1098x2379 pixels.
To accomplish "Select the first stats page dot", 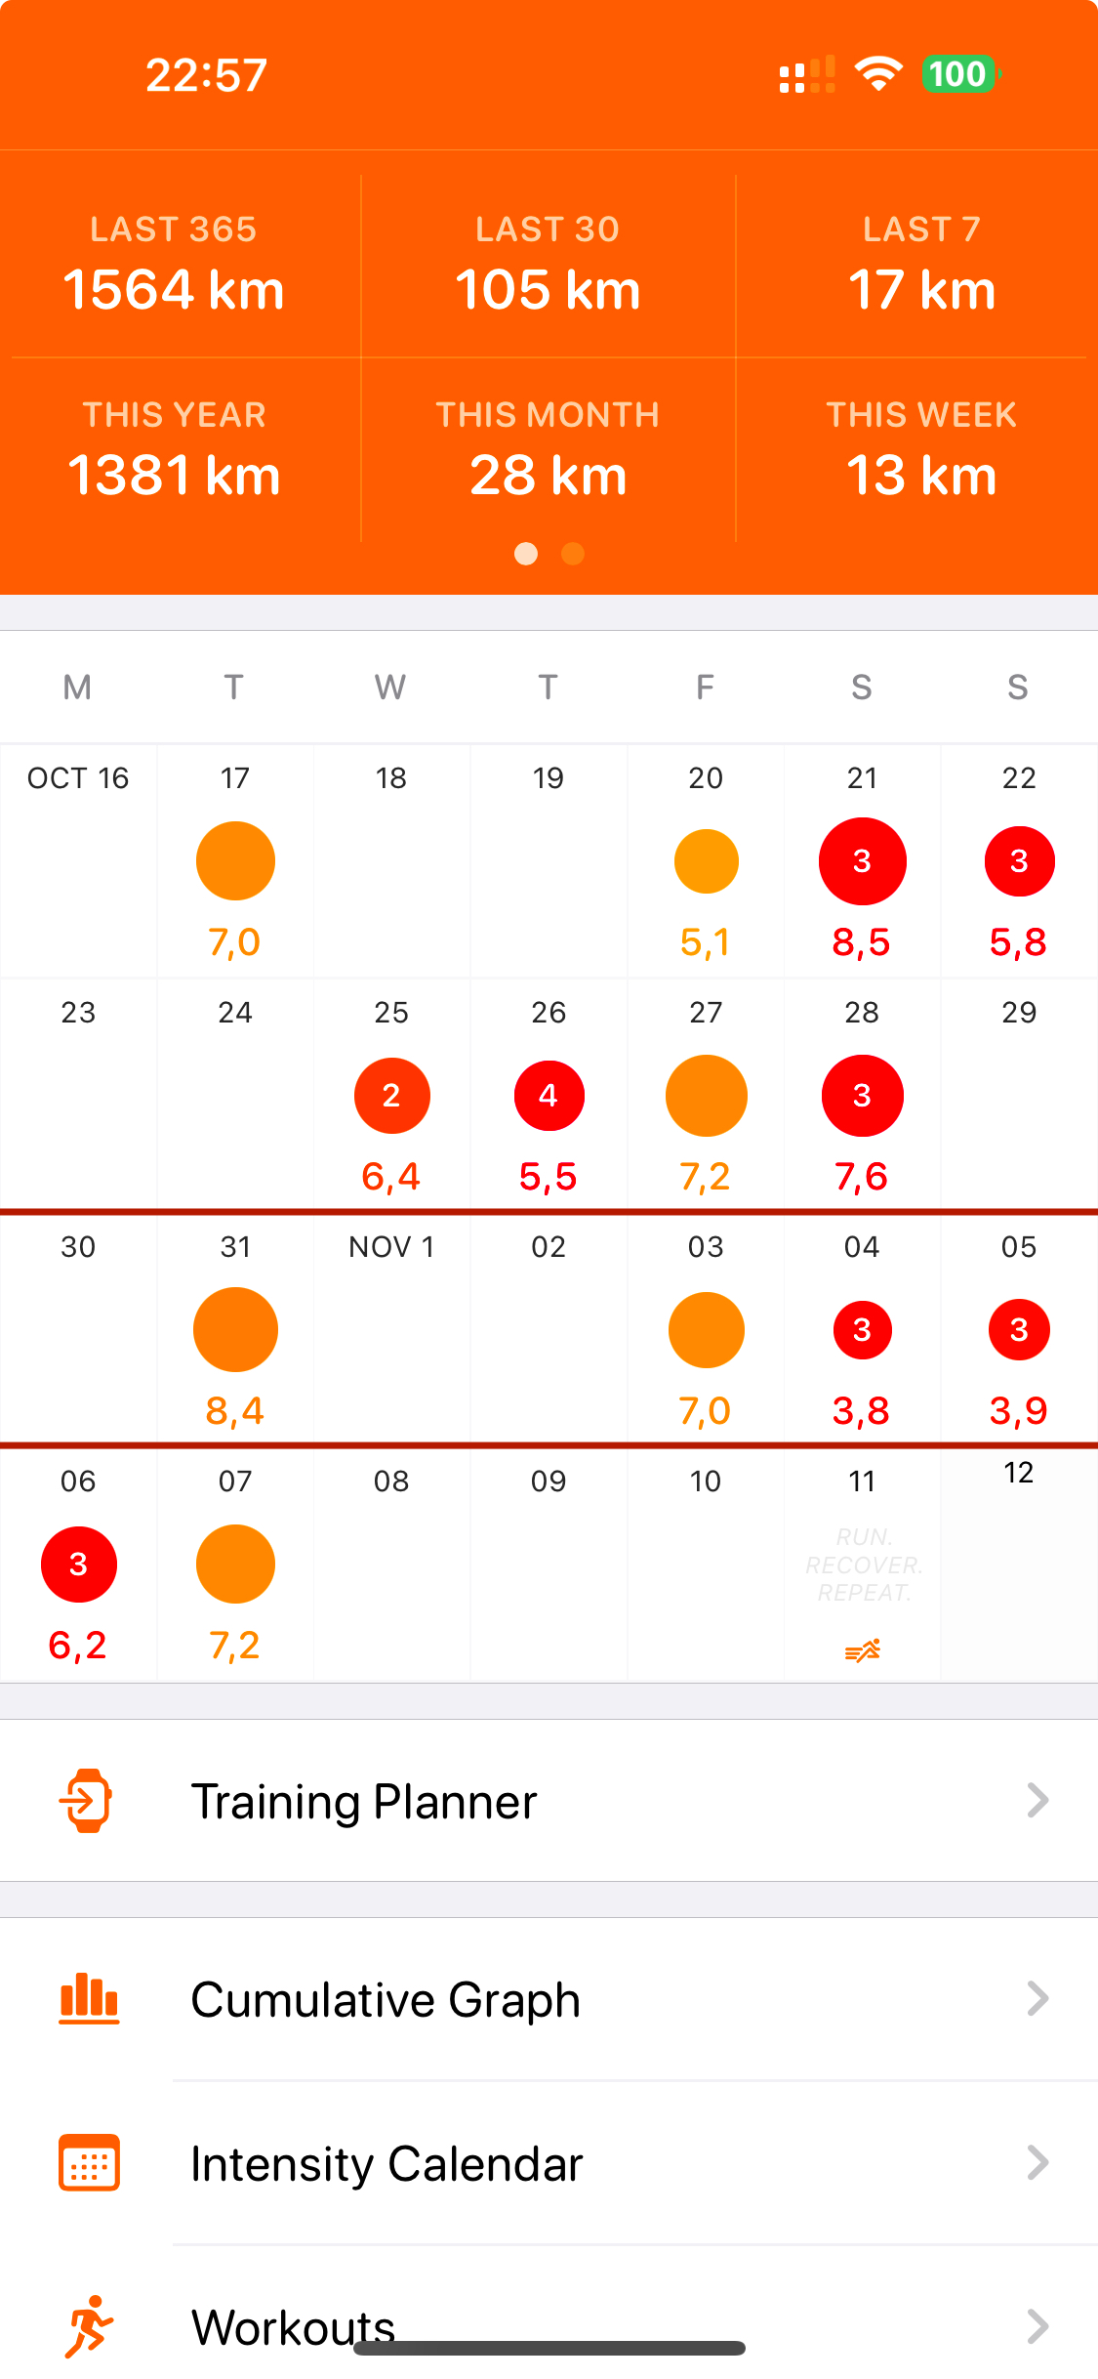I will tap(526, 554).
